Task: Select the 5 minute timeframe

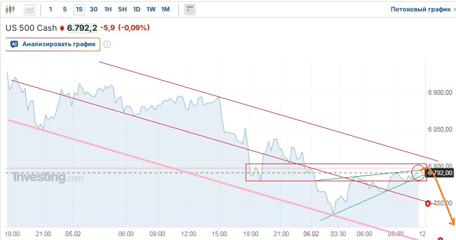Action: (64, 10)
